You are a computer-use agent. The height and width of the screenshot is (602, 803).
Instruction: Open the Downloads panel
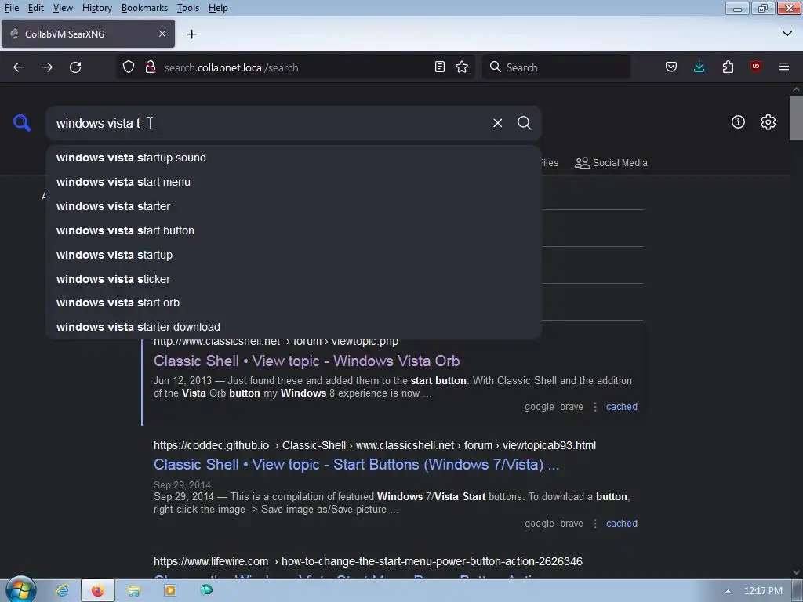pyautogui.click(x=699, y=67)
